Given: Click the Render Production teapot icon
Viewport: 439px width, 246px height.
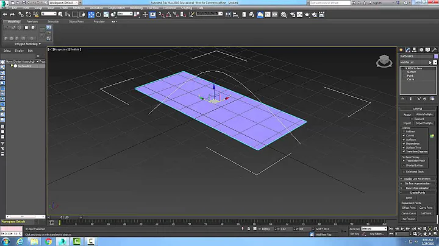Looking at the screenshot, I should click(307, 15).
